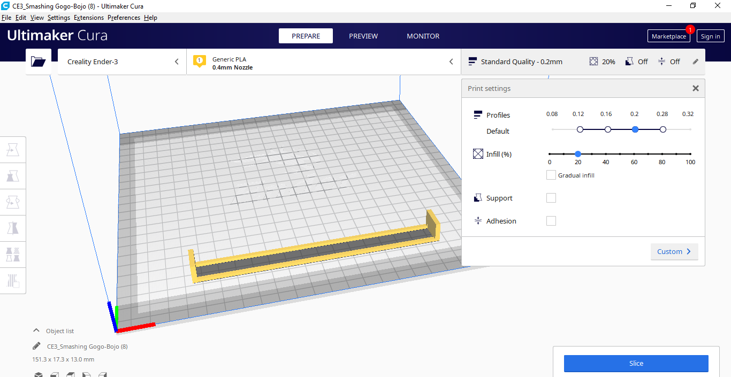Set profile layer height to 0.16
731x377 pixels.
coord(608,129)
